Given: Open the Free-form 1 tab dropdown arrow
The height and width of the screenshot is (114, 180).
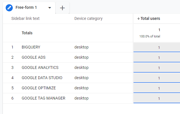Looking at the screenshot, I should click(x=50, y=8).
